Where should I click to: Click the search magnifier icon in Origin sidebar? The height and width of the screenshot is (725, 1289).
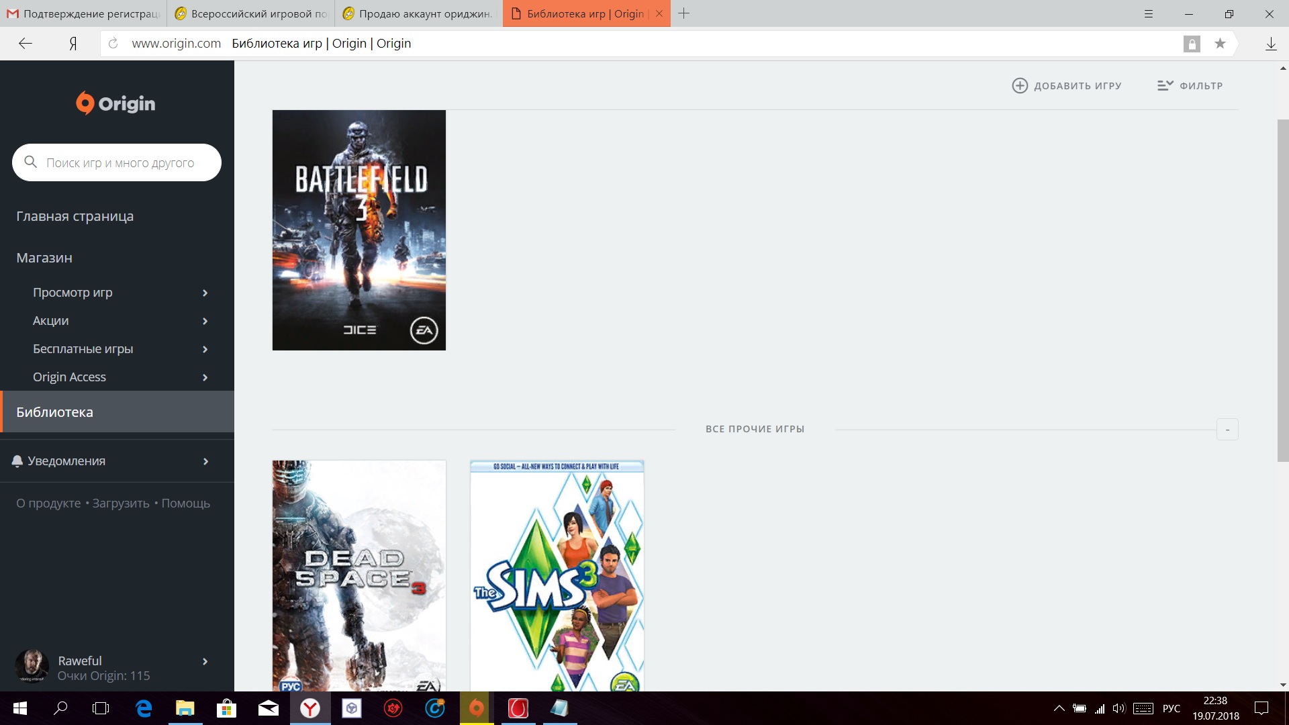point(30,162)
